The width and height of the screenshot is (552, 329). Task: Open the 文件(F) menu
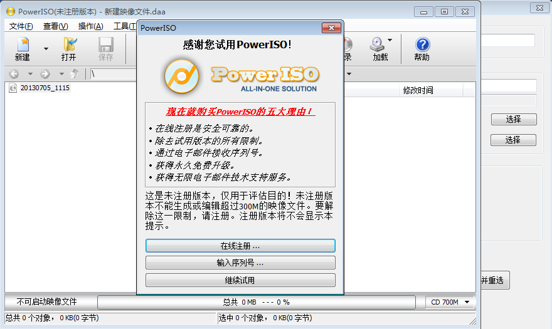point(21,26)
